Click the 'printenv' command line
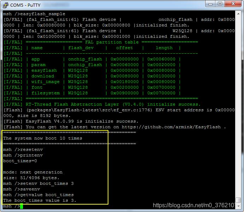This screenshot has height=212, width=244. coord(23,155)
